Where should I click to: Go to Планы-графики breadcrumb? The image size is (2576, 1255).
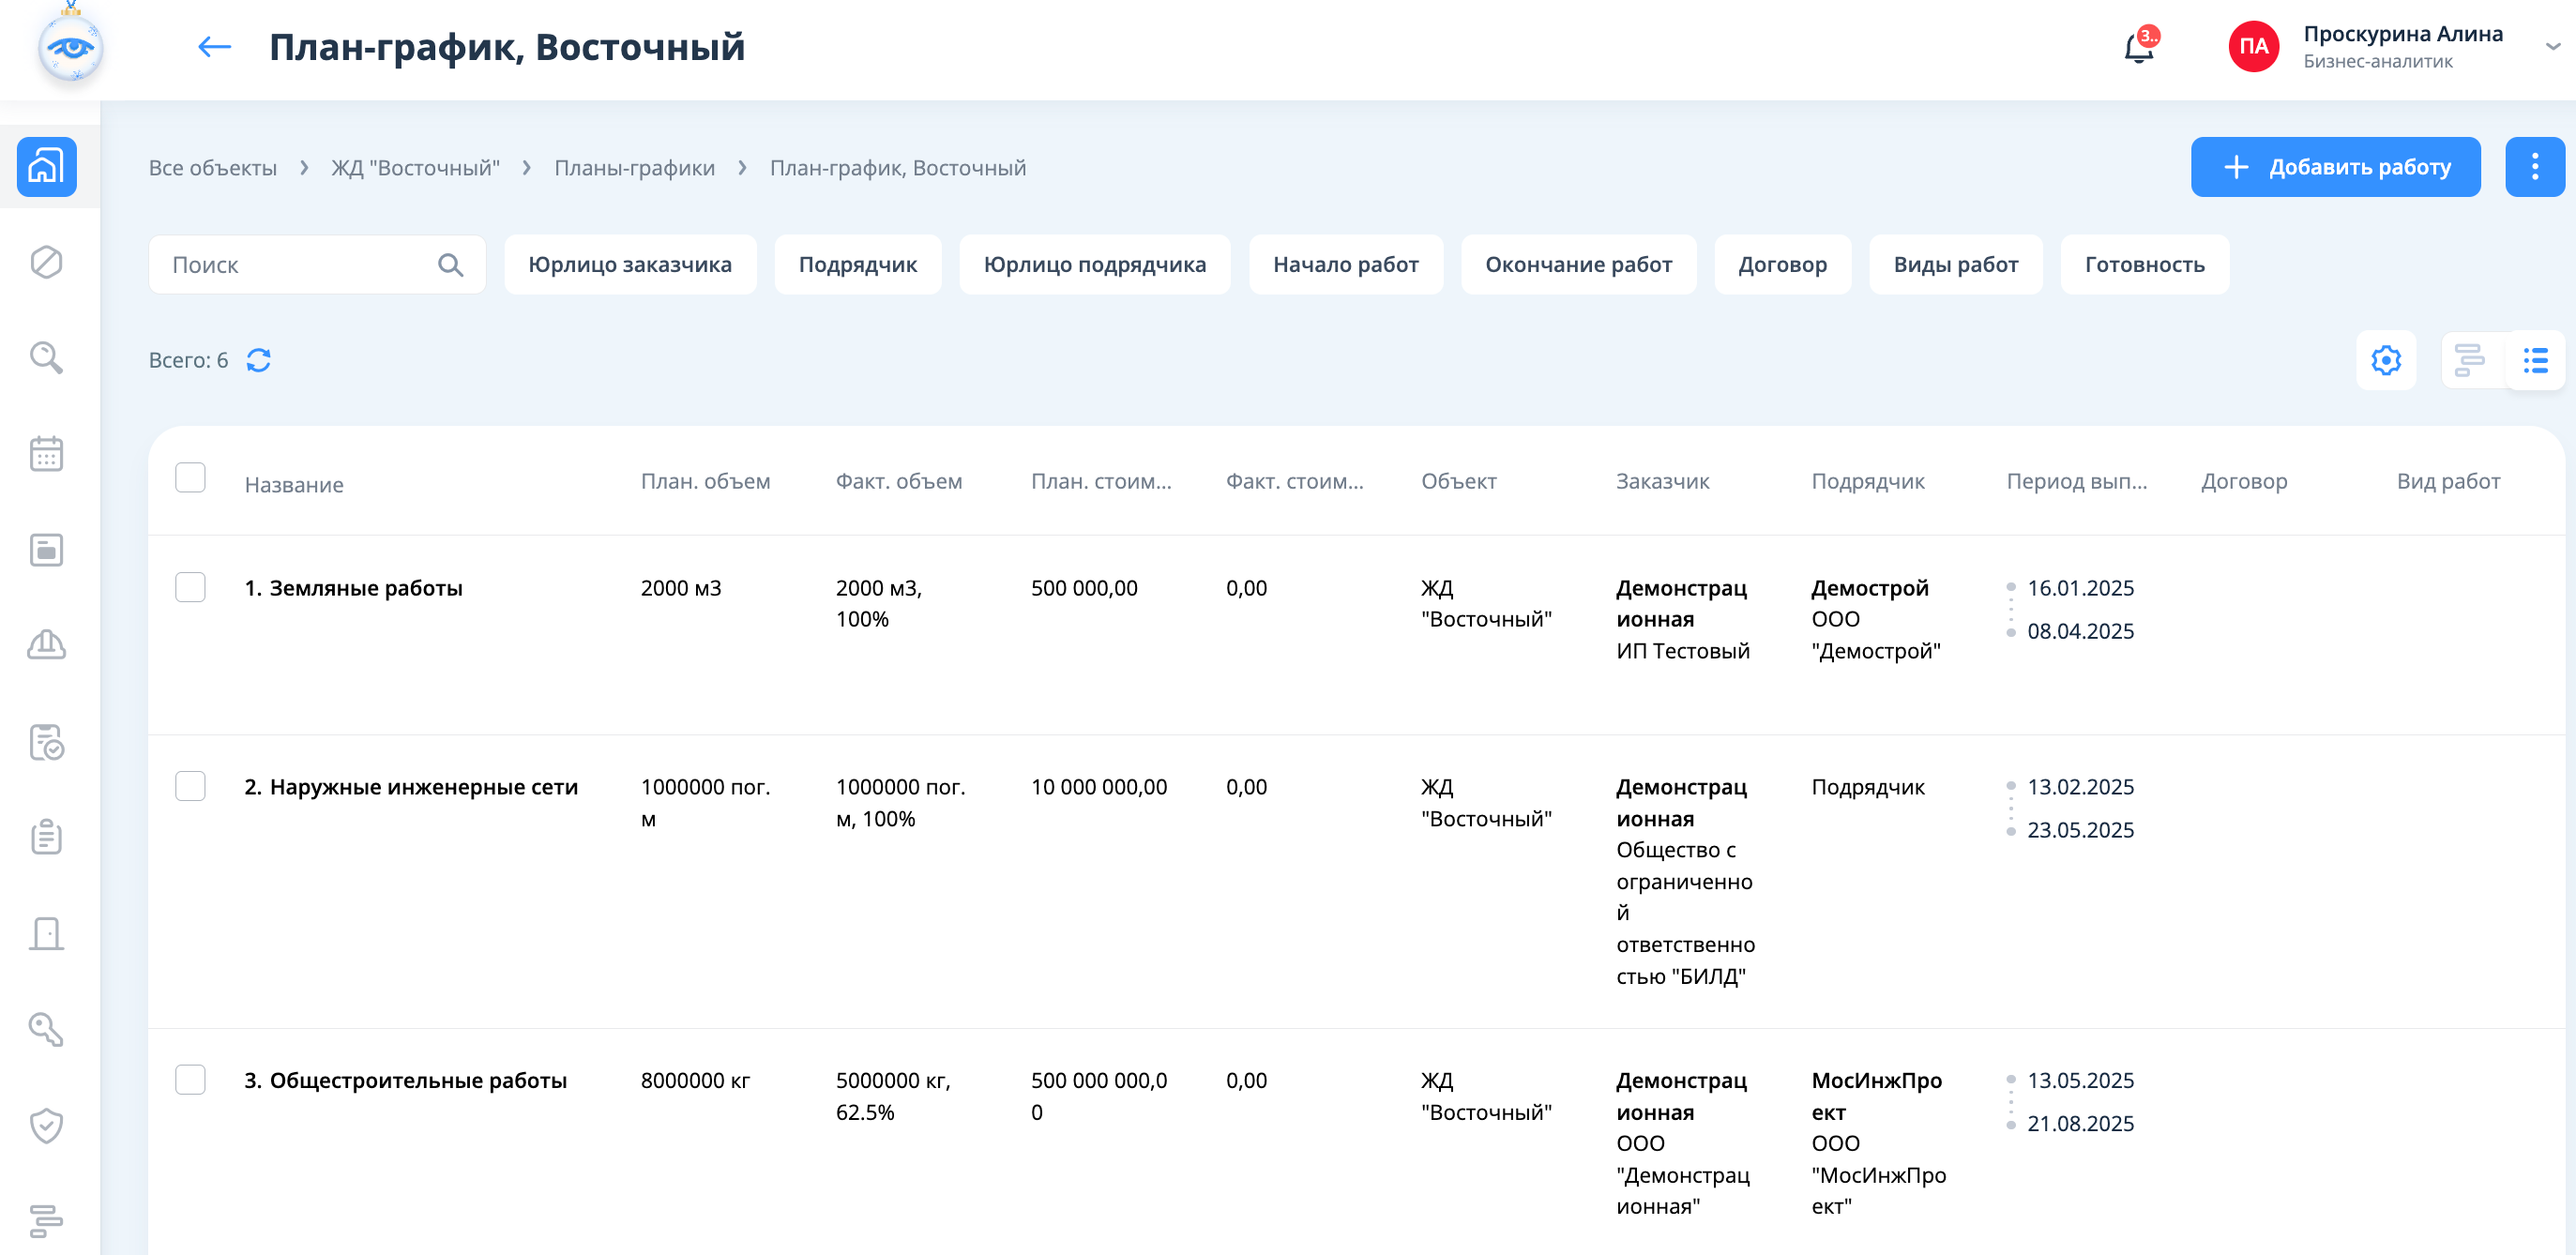[634, 168]
